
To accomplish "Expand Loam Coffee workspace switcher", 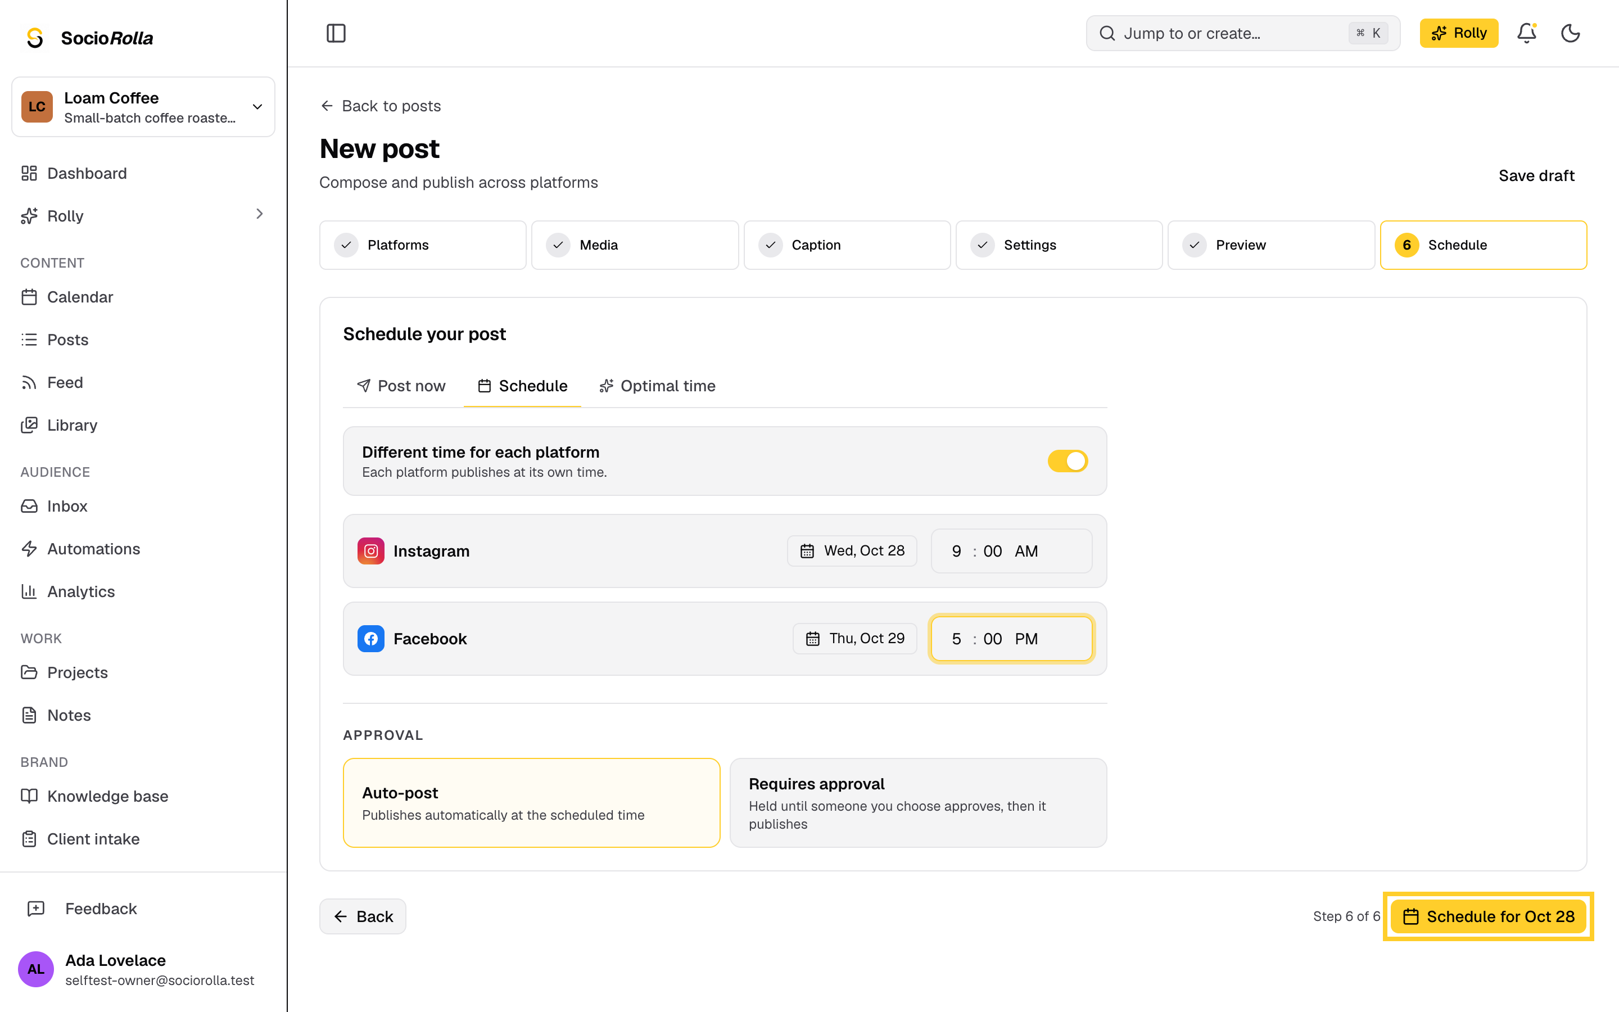I will 143,107.
